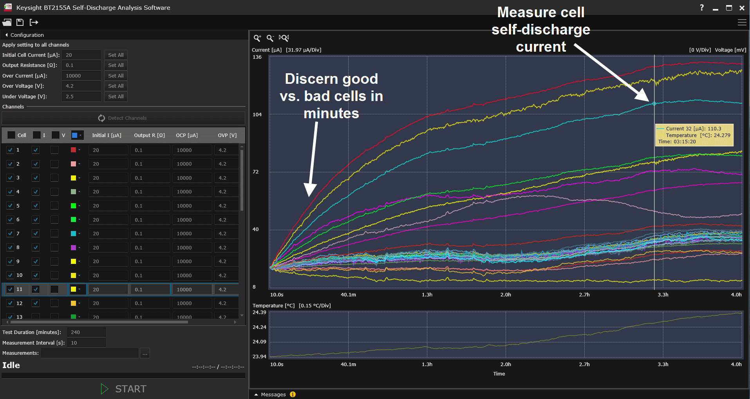750x399 pixels.
Task: Click the yellow color swatch for cell 3
Action: point(73,178)
